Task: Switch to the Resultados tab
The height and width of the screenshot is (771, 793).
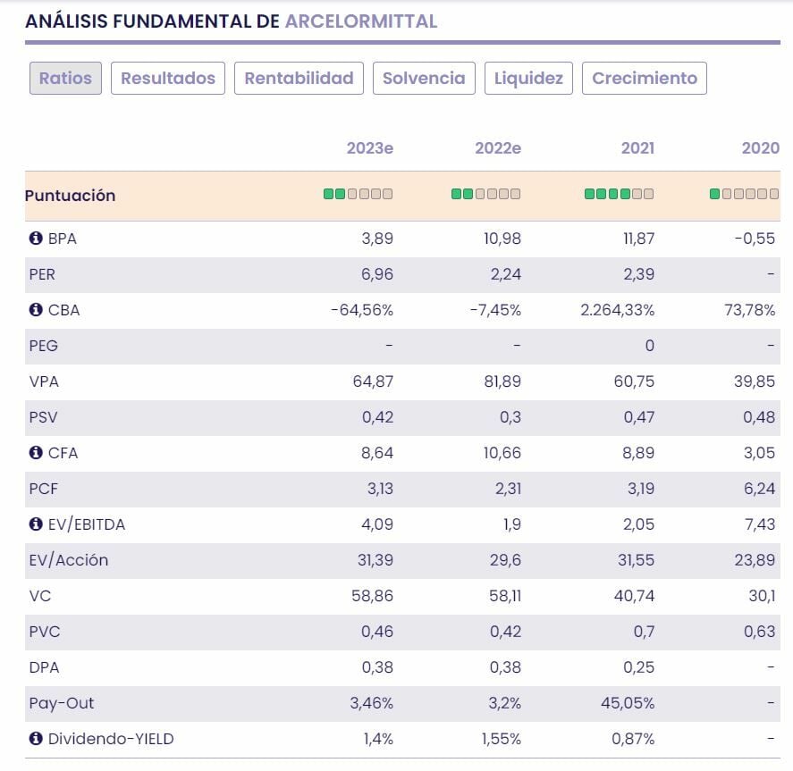Action: [x=168, y=78]
